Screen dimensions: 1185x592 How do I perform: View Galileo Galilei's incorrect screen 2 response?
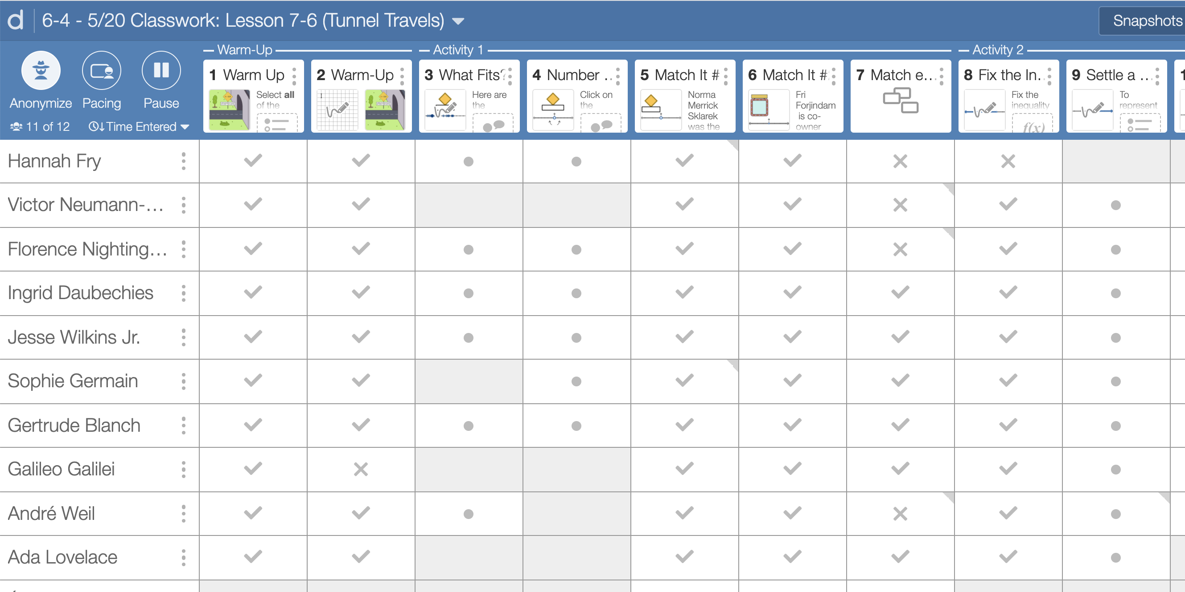361,470
